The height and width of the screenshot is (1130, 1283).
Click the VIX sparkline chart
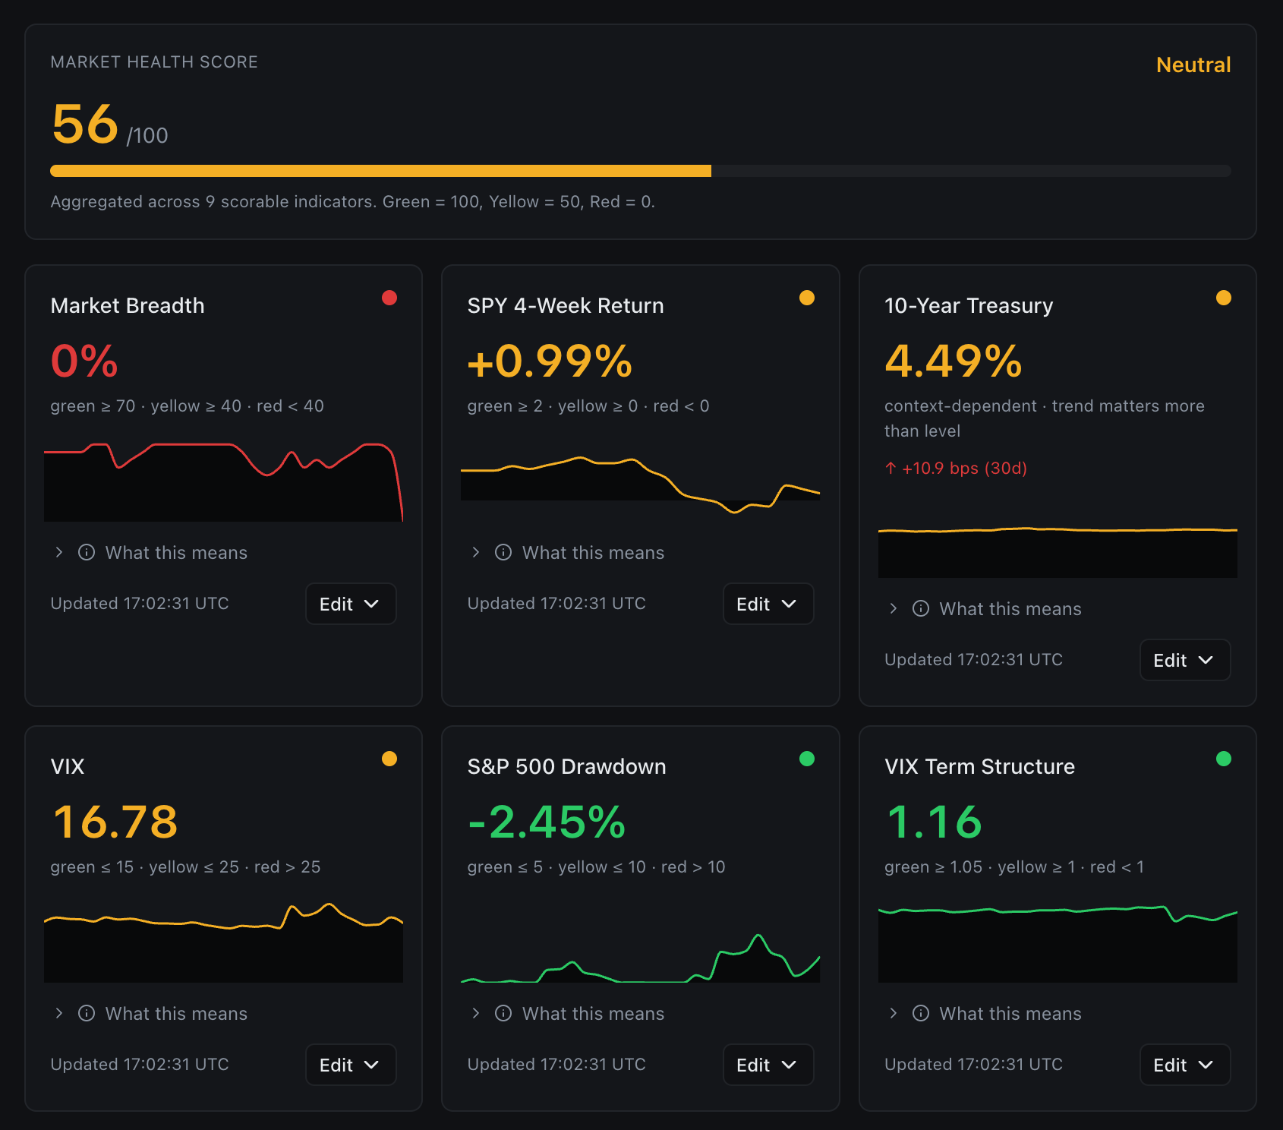[223, 942]
